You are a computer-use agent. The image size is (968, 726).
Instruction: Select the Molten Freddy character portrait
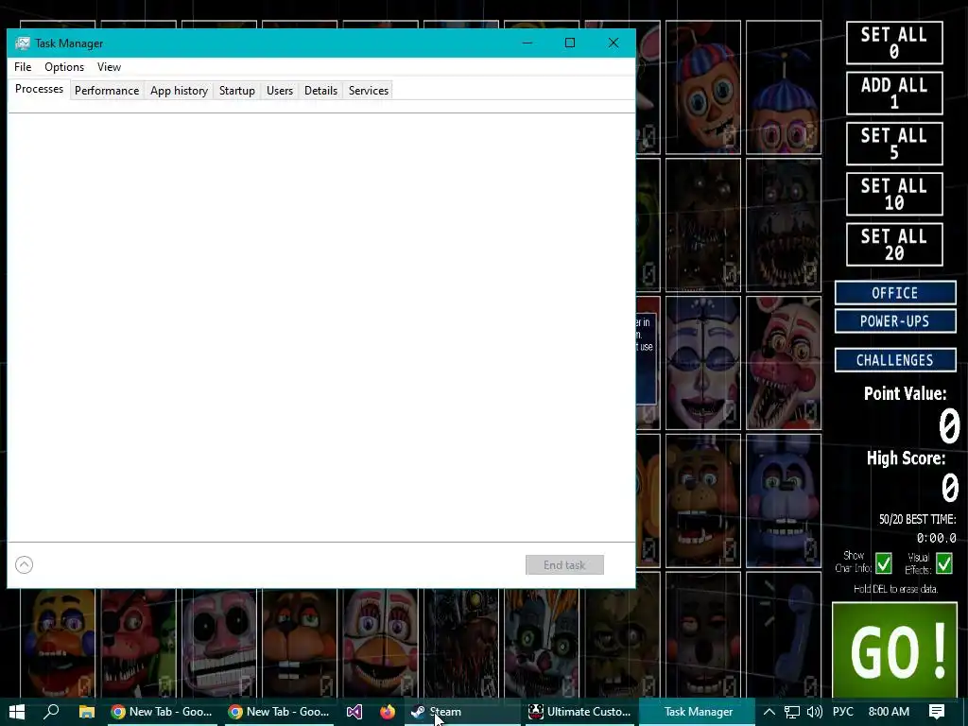pos(461,643)
